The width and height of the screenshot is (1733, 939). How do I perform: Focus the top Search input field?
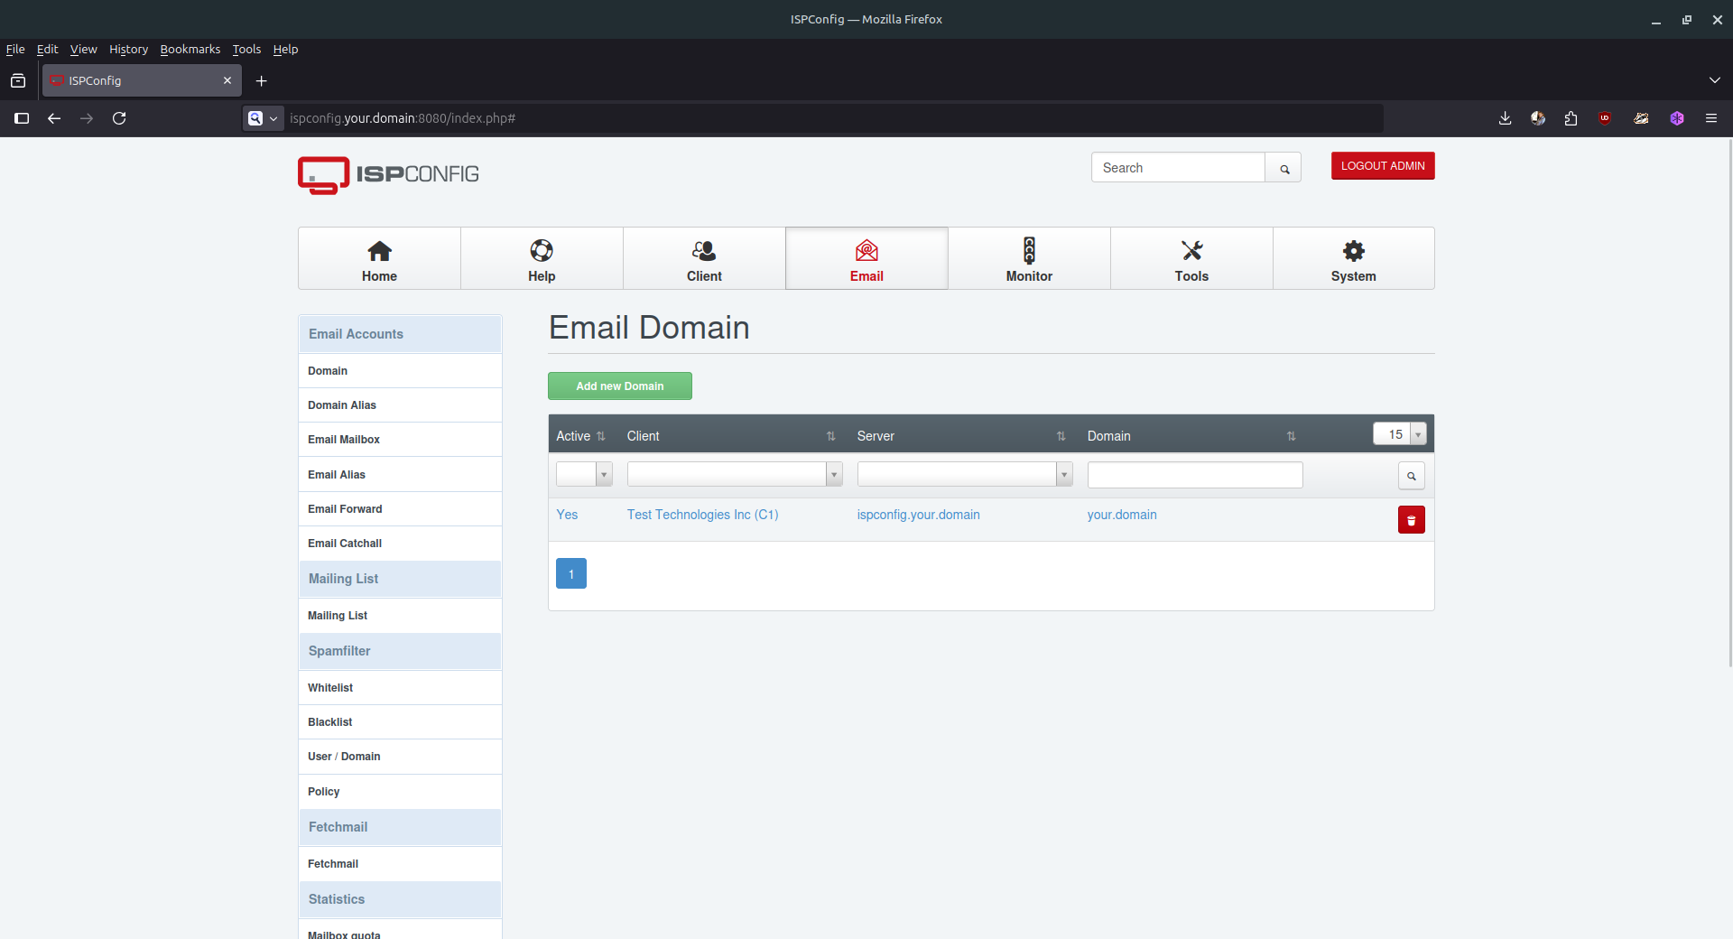click(1178, 168)
